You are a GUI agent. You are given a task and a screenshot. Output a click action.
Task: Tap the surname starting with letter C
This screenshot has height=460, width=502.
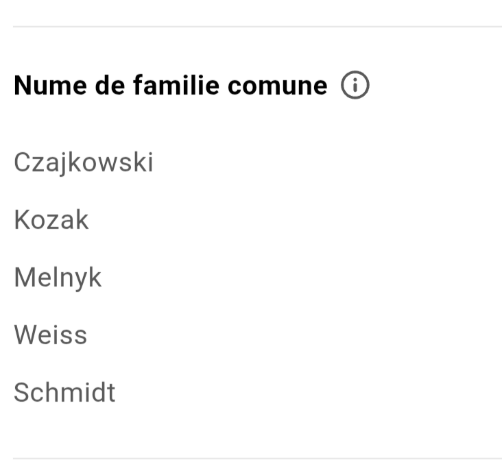(83, 163)
